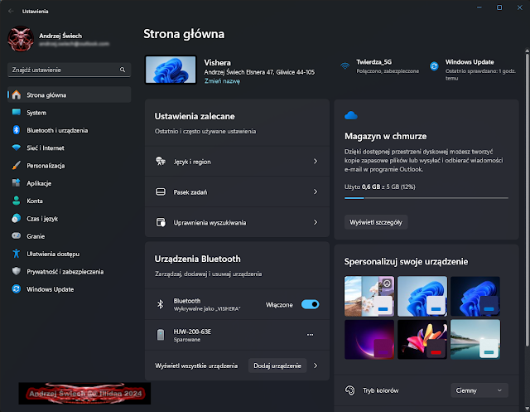Click the Pasek zadań icon

(161, 191)
